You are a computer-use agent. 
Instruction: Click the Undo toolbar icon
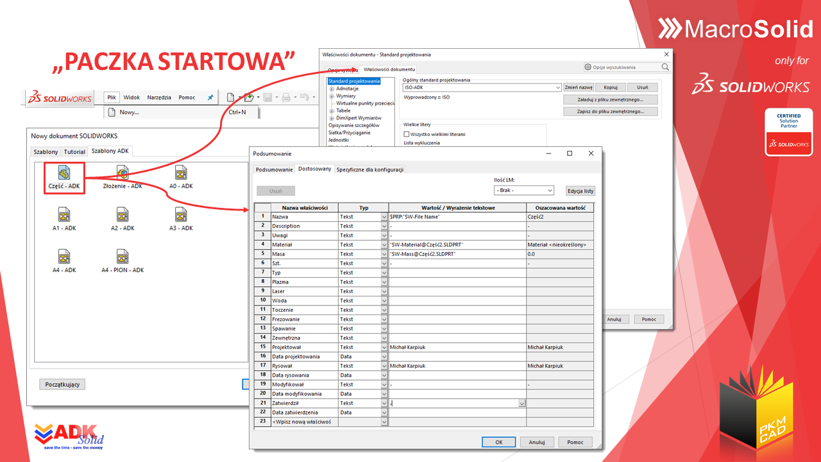pyautogui.click(x=305, y=98)
